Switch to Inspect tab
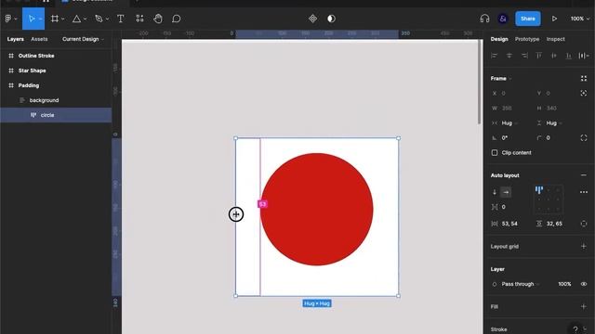The width and height of the screenshot is (595, 334). pyautogui.click(x=556, y=39)
